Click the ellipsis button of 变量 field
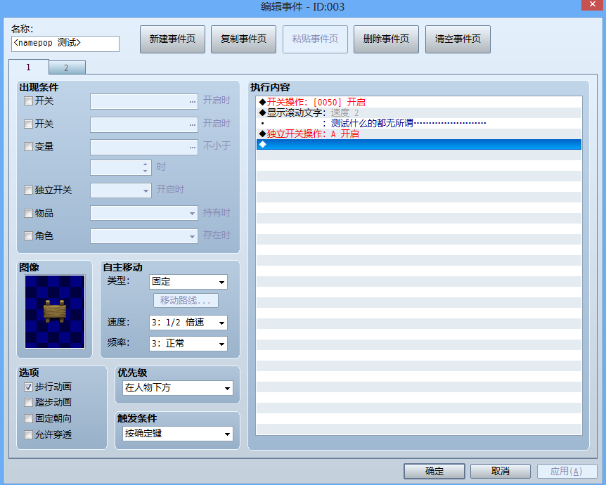The width and height of the screenshot is (606, 485). click(192, 147)
